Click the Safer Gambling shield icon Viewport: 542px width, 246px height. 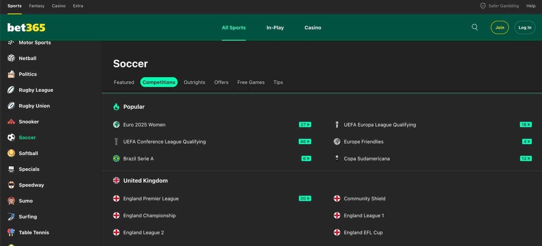tap(483, 6)
